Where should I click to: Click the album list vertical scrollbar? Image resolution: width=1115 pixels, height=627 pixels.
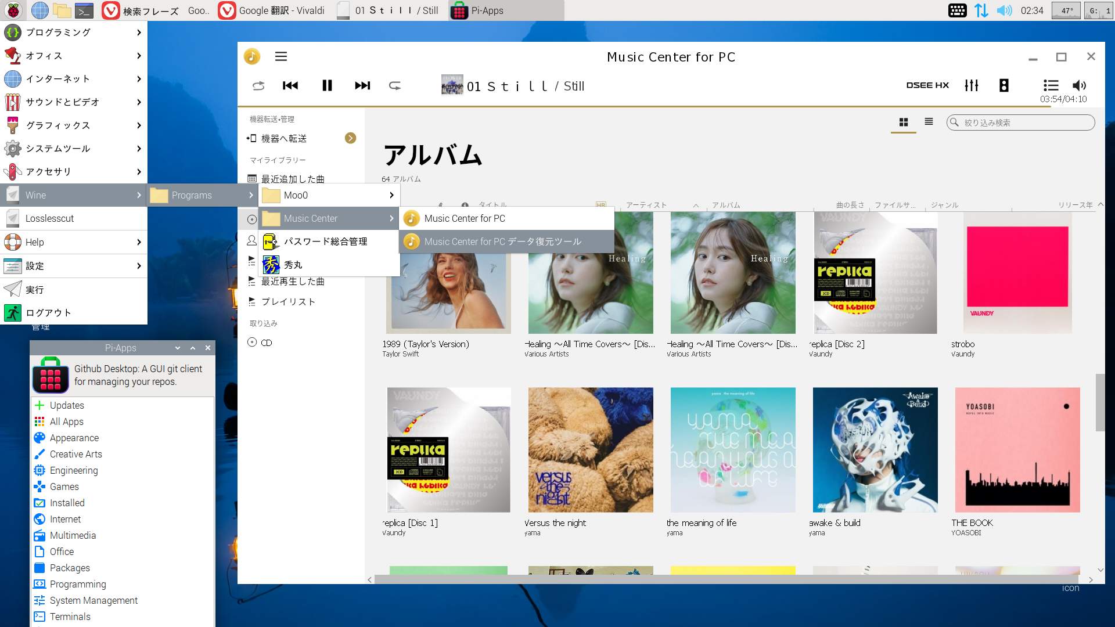point(1100,402)
